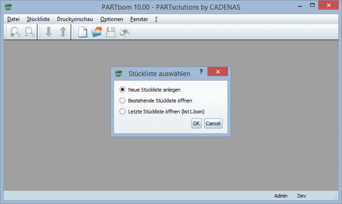Expand the Druckvorschau menu
Image resolution: width=342 pixels, height=204 pixels.
75,19
